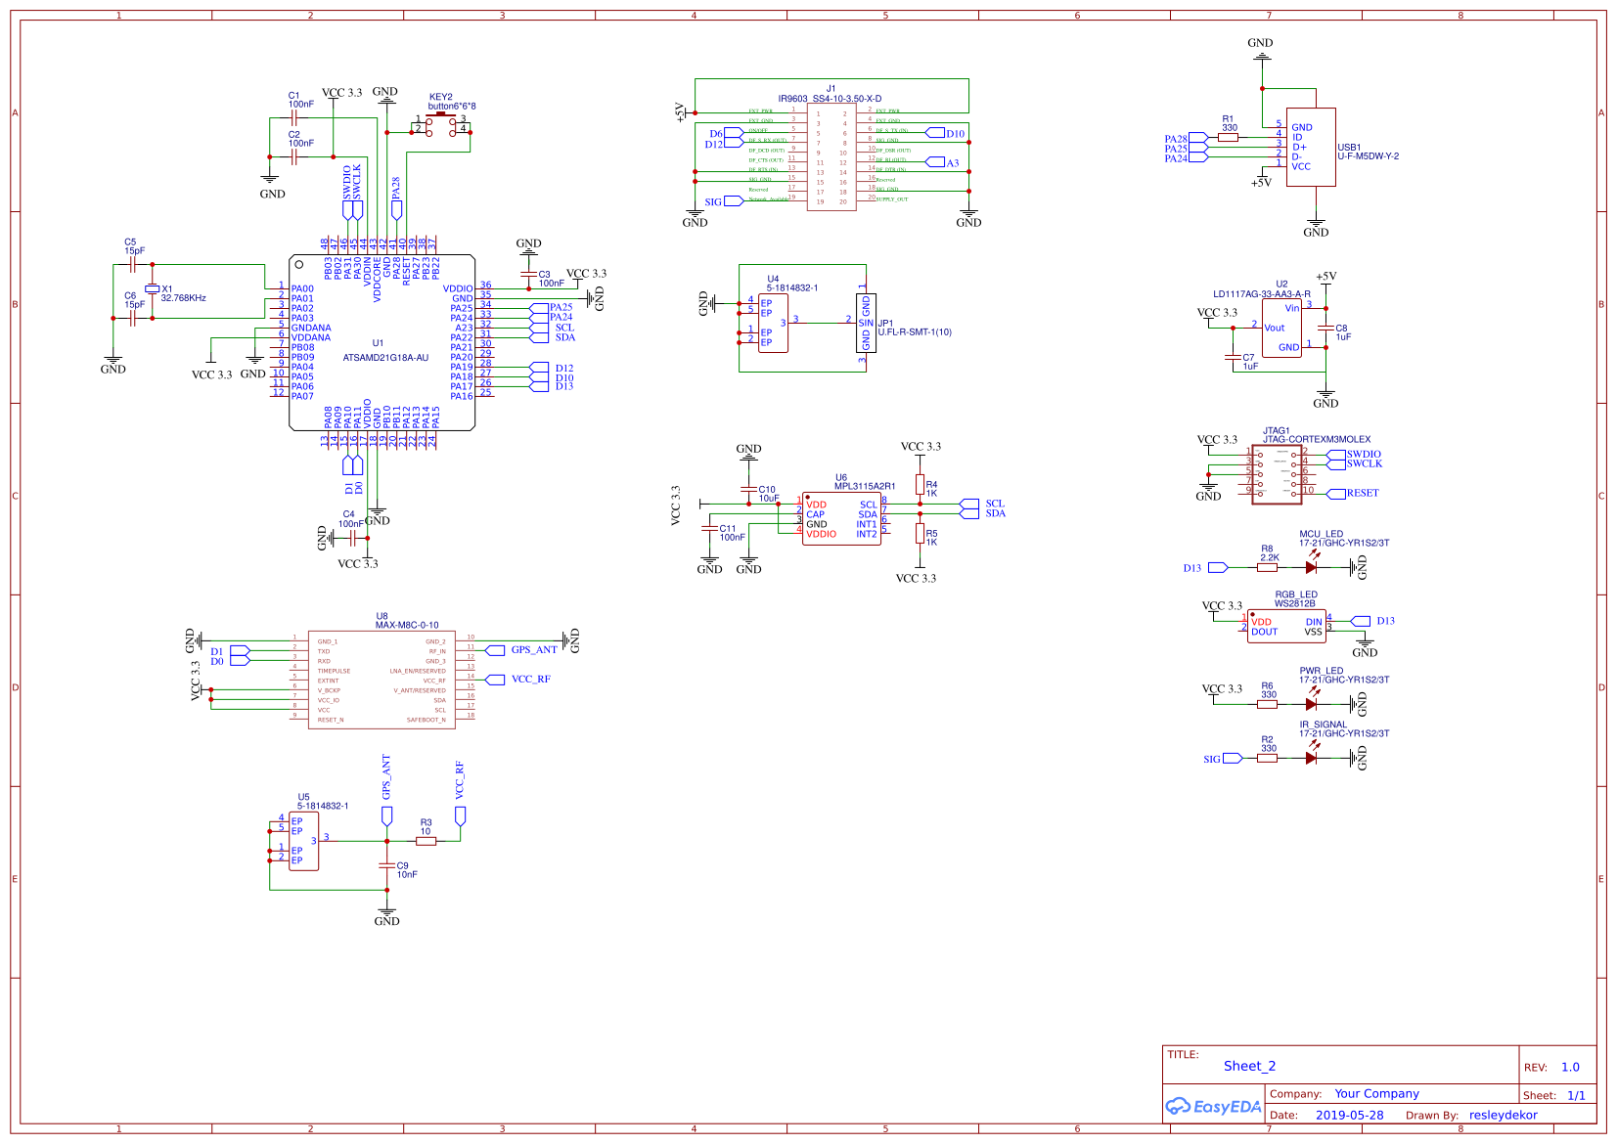
Task: Click the date field 2019-05-28
Action: [x=1349, y=1115]
